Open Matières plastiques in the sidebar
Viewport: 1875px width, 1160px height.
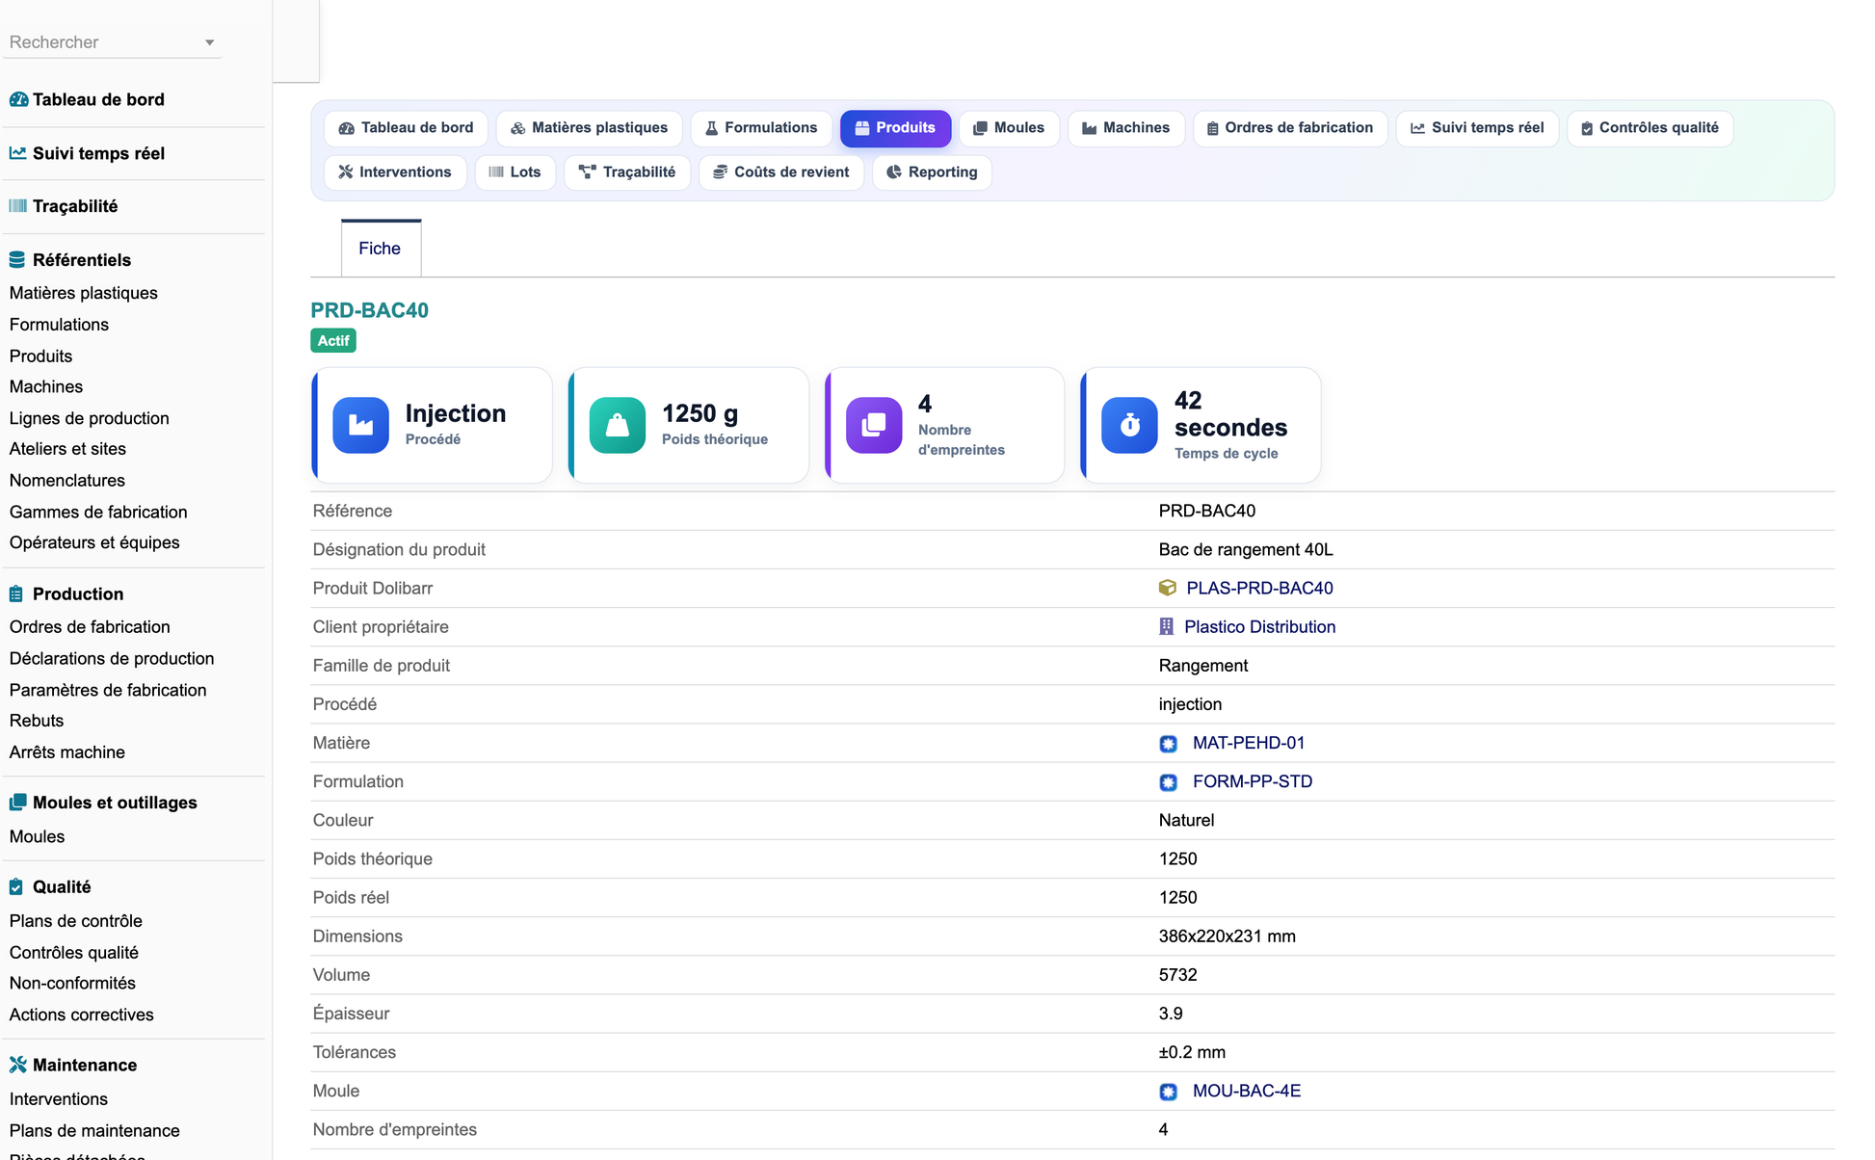coord(84,293)
